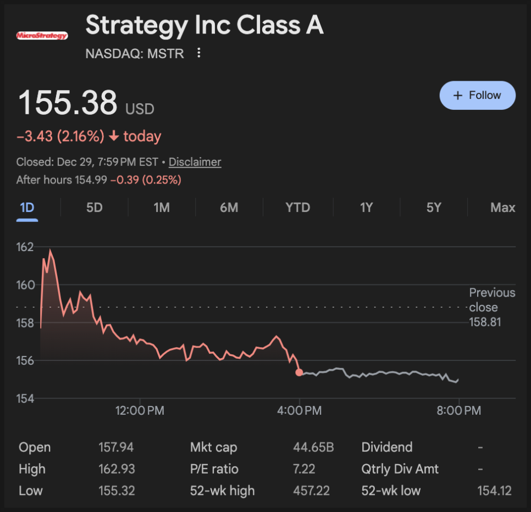The height and width of the screenshot is (512, 531).
Task: Click the MicroStrategy logo icon
Action: [x=42, y=36]
